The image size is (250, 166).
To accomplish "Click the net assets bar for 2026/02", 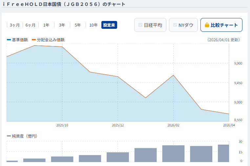I will pos(173,154).
